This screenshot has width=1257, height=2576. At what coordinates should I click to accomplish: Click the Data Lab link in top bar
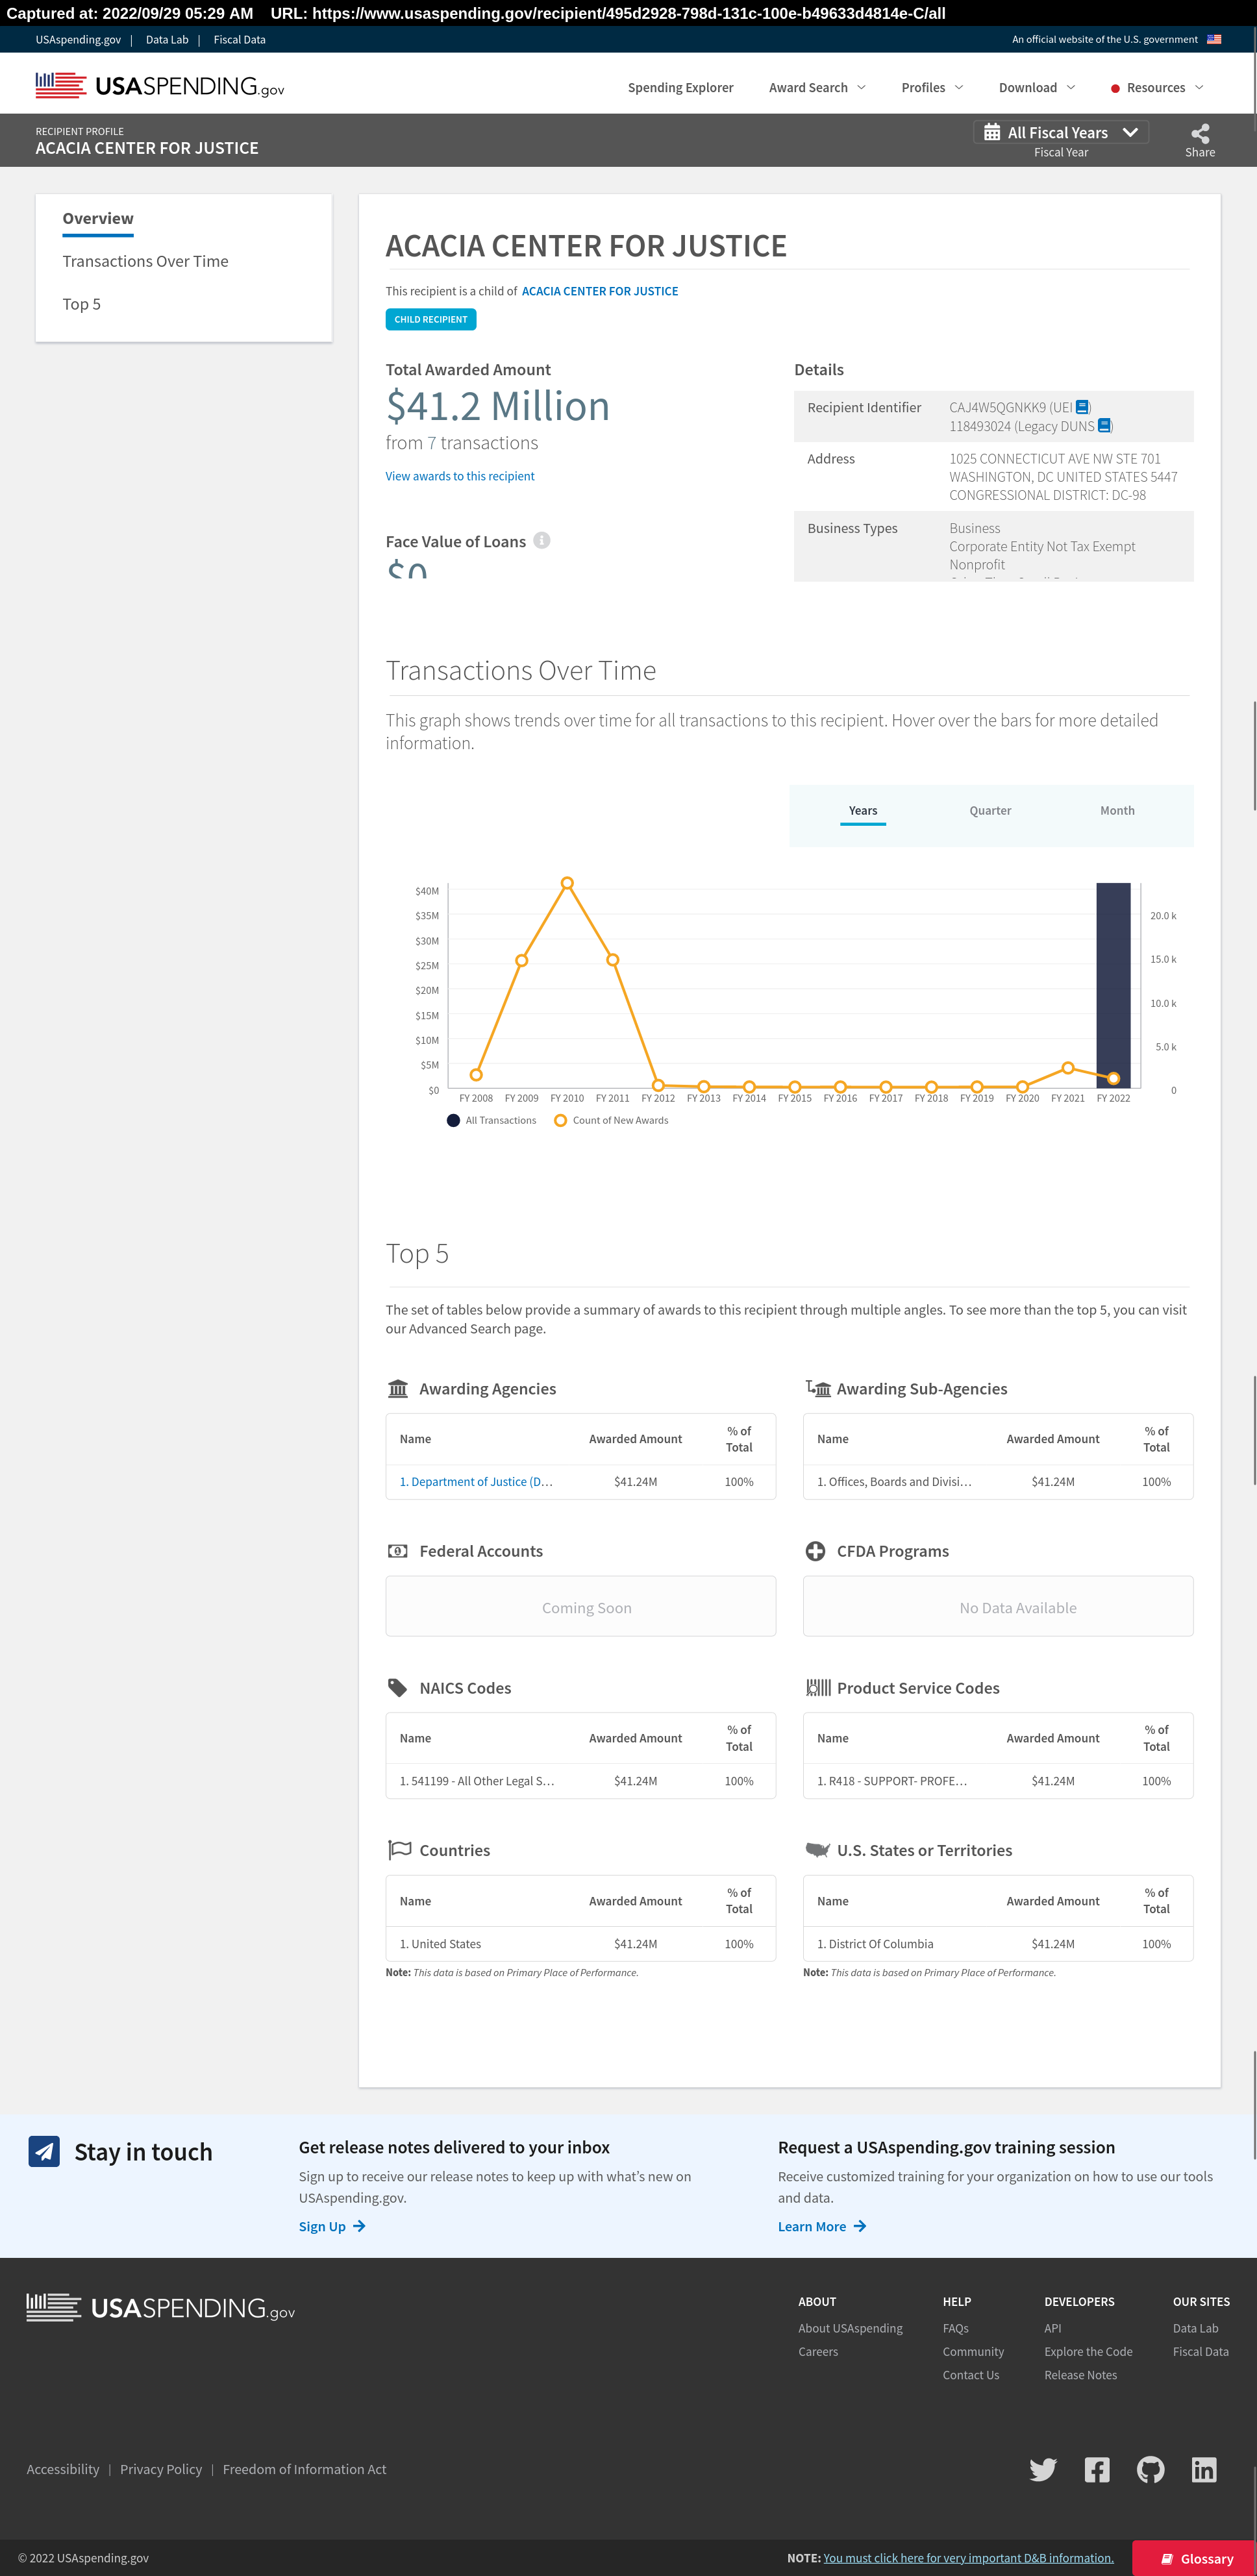point(167,40)
